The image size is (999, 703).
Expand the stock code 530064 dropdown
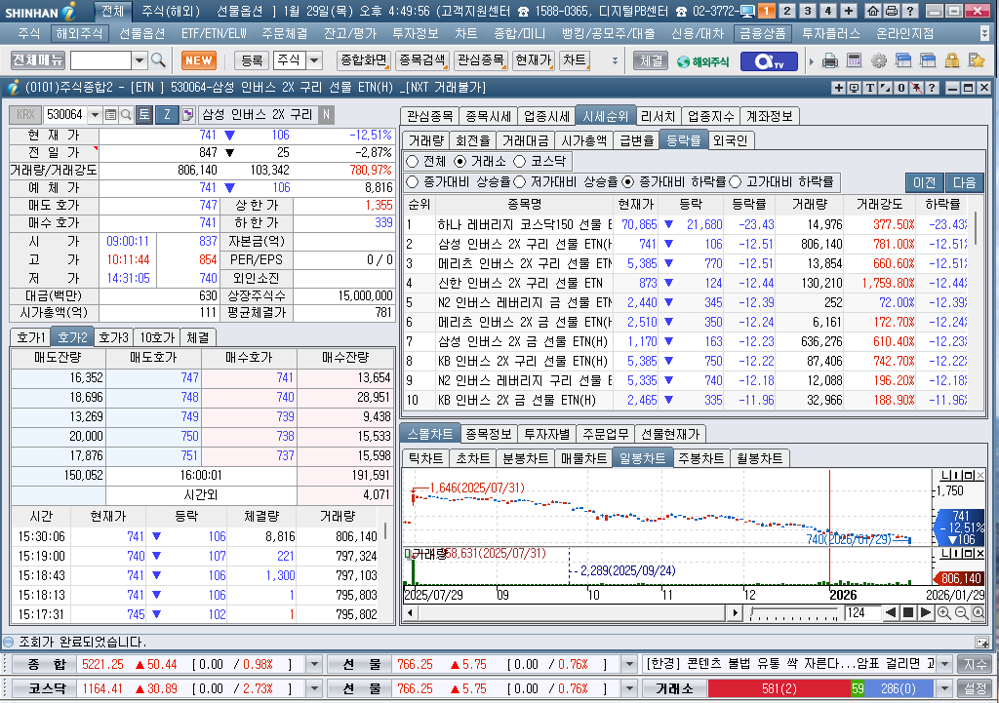tap(95, 115)
